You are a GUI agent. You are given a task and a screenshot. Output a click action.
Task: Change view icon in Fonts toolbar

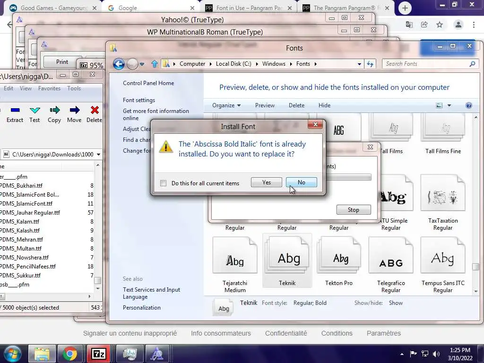(x=439, y=105)
